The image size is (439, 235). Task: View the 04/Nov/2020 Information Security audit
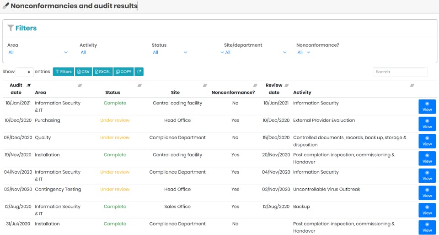427,175
